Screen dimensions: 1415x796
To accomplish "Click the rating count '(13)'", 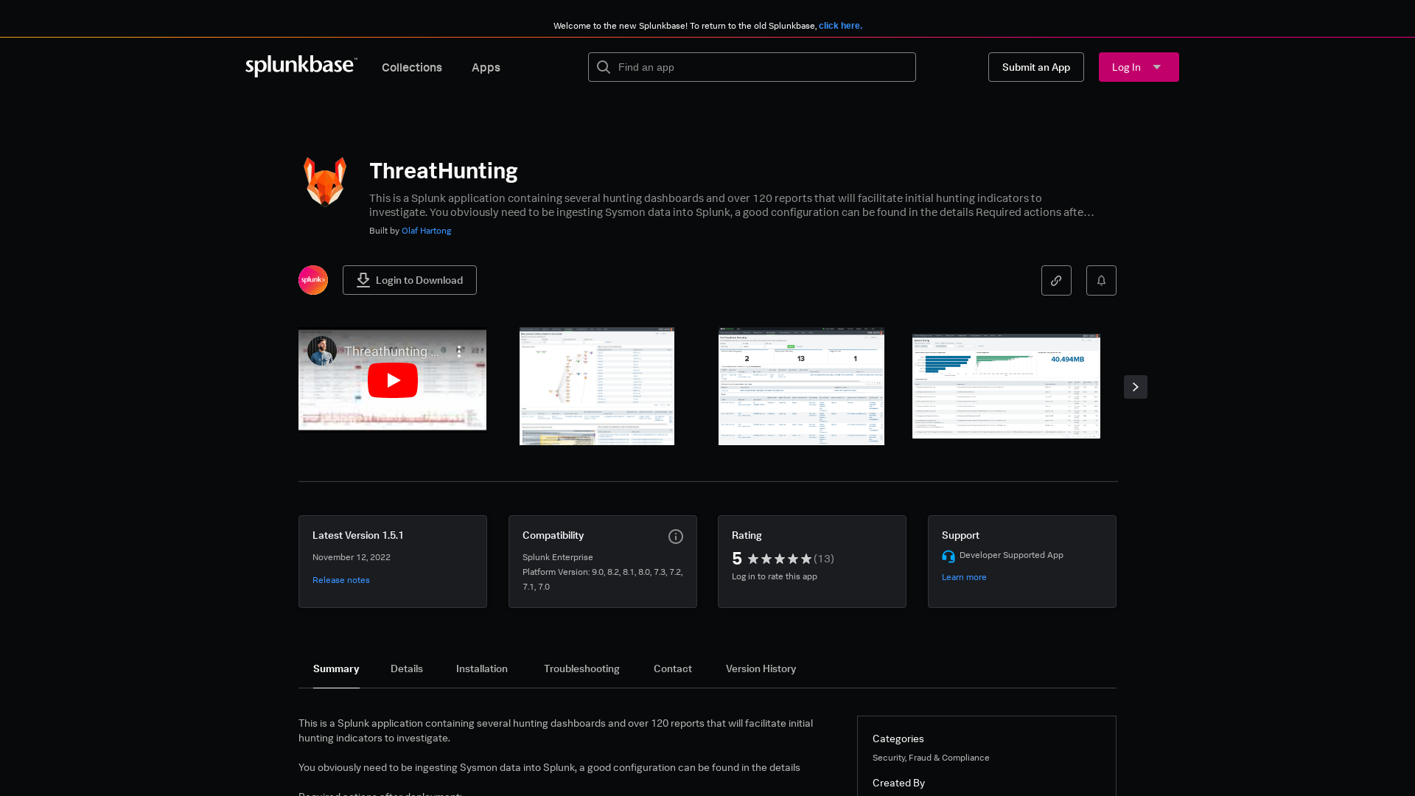I will [x=824, y=559].
